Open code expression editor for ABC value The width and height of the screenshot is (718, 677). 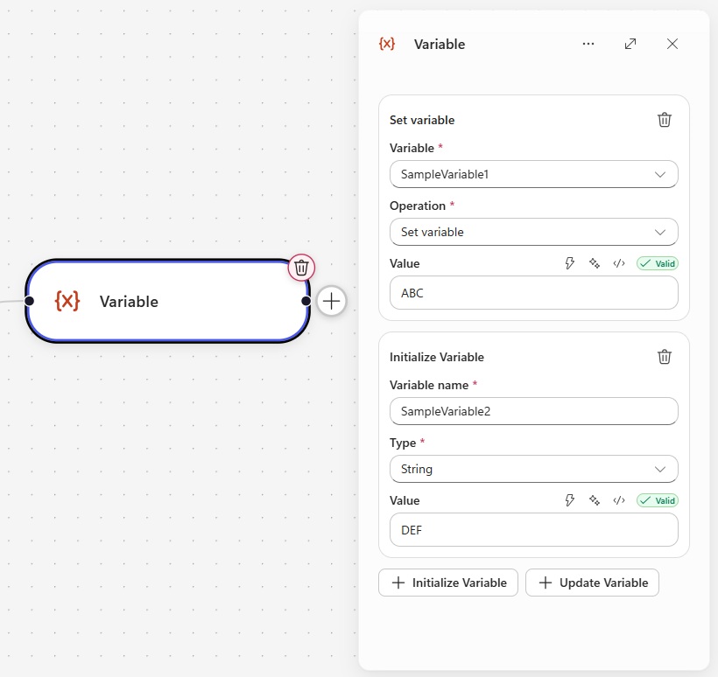pyautogui.click(x=619, y=263)
